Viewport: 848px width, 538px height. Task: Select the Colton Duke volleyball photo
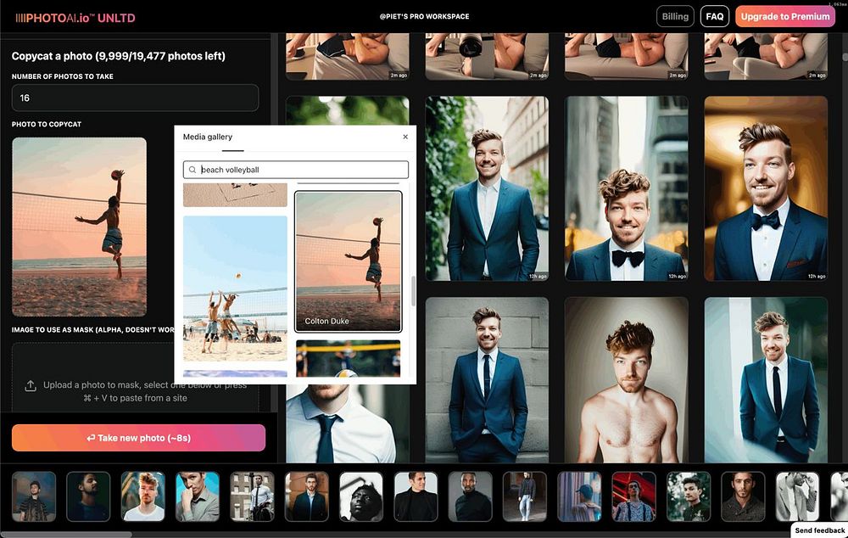pos(349,261)
